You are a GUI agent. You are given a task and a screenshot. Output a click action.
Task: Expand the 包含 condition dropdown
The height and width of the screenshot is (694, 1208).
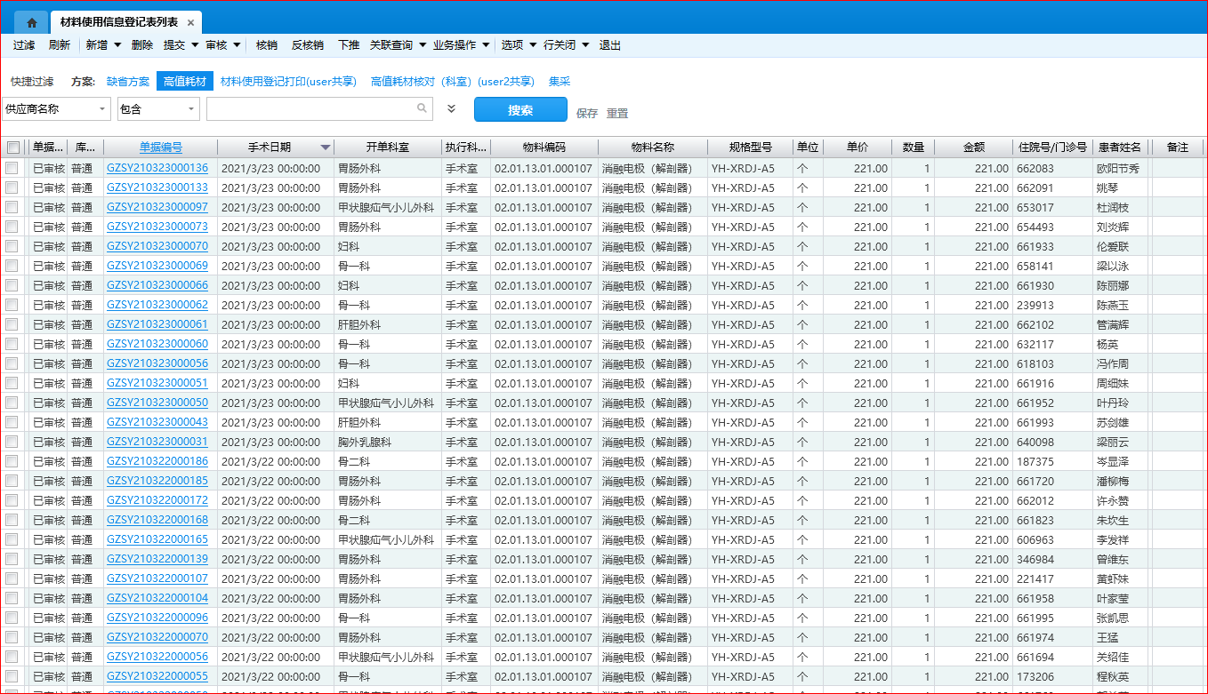pos(191,109)
